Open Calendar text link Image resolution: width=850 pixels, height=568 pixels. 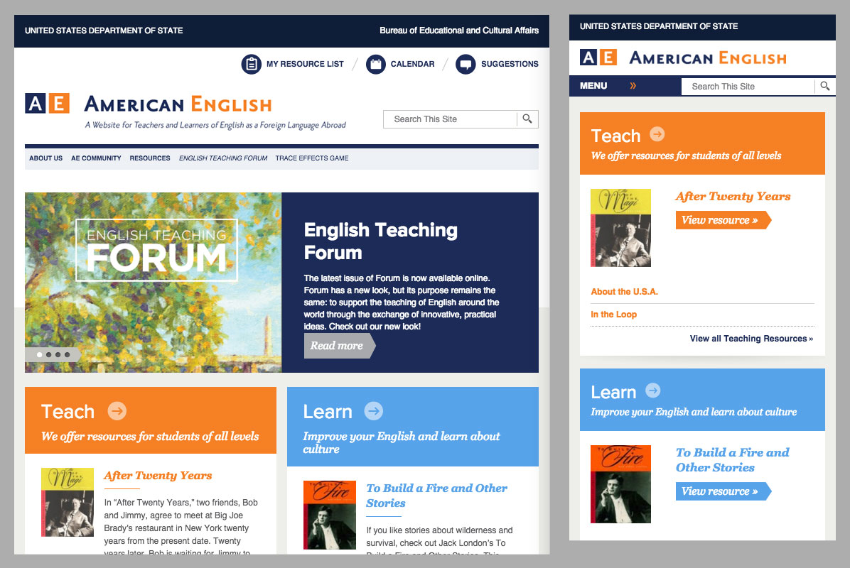click(x=412, y=64)
